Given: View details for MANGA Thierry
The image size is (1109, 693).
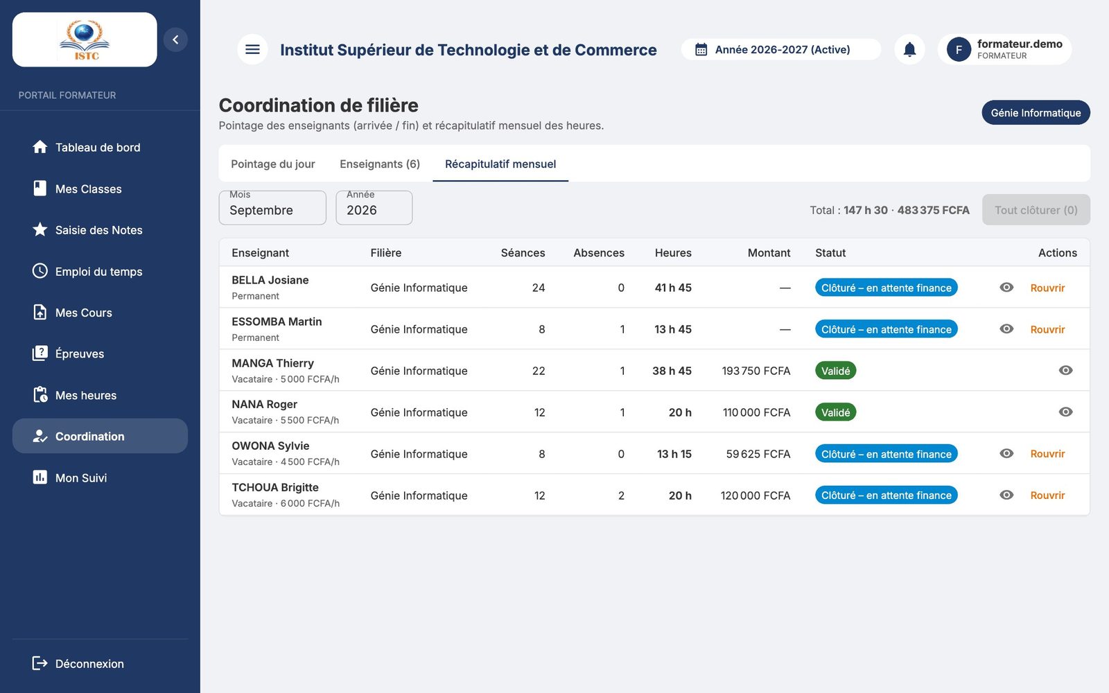Looking at the screenshot, I should click(x=1066, y=370).
